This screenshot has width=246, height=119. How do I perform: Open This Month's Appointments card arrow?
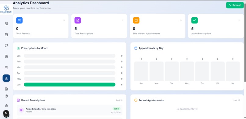click(181, 20)
